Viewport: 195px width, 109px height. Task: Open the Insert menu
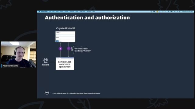click(62, 12)
